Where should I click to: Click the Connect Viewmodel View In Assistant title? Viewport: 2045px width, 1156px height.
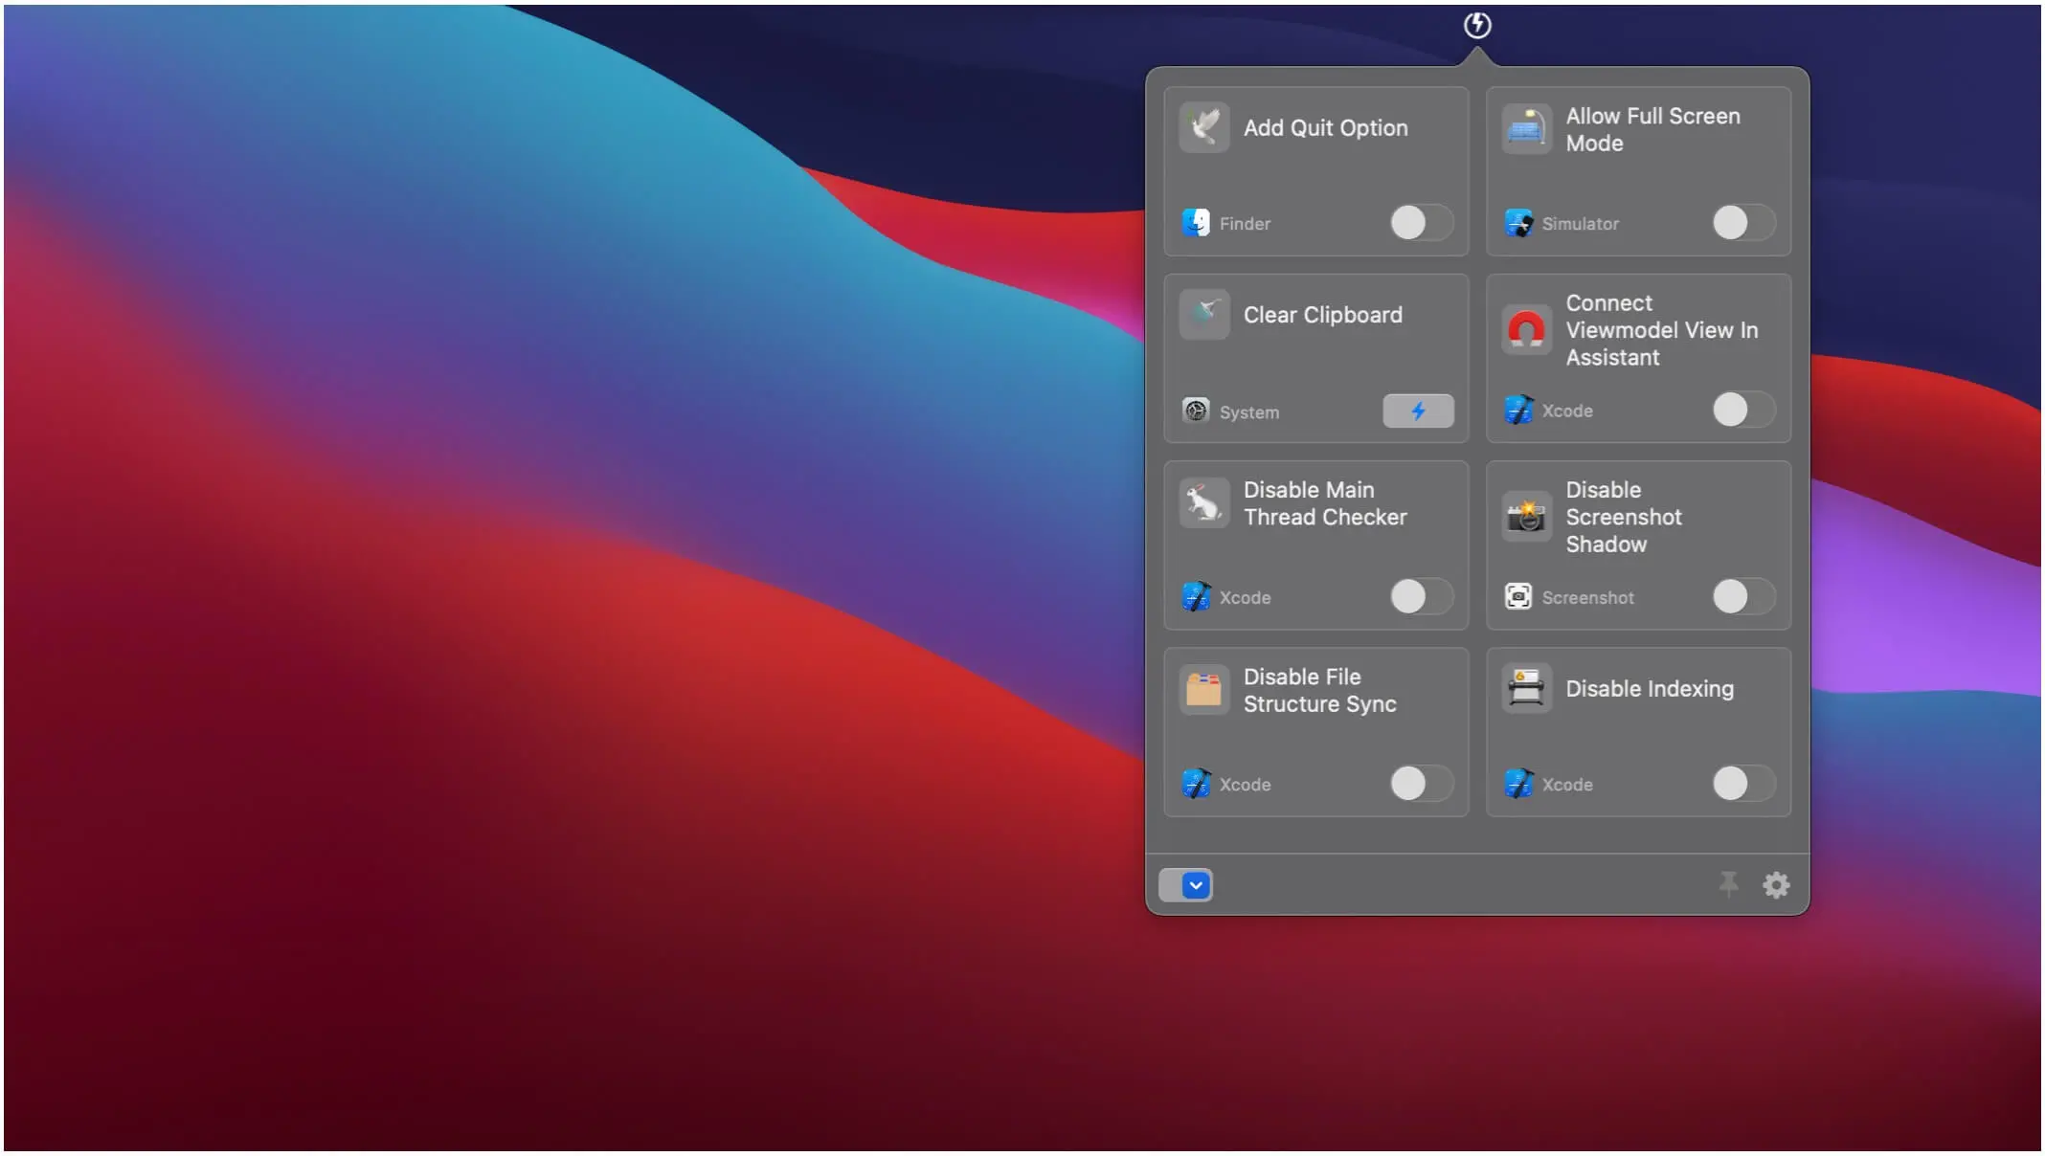coord(1662,330)
